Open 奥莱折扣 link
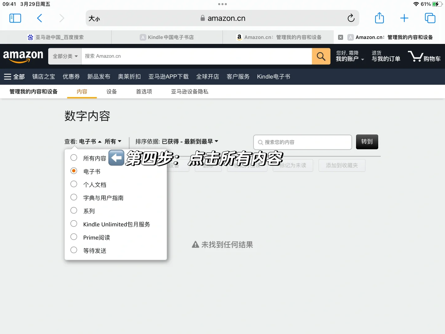 (129, 77)
